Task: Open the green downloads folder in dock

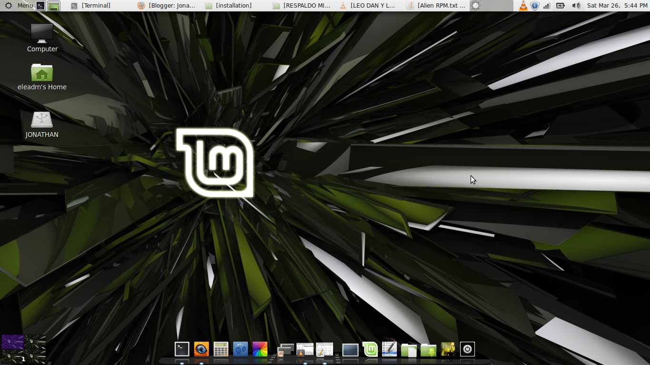Action: 428,350
